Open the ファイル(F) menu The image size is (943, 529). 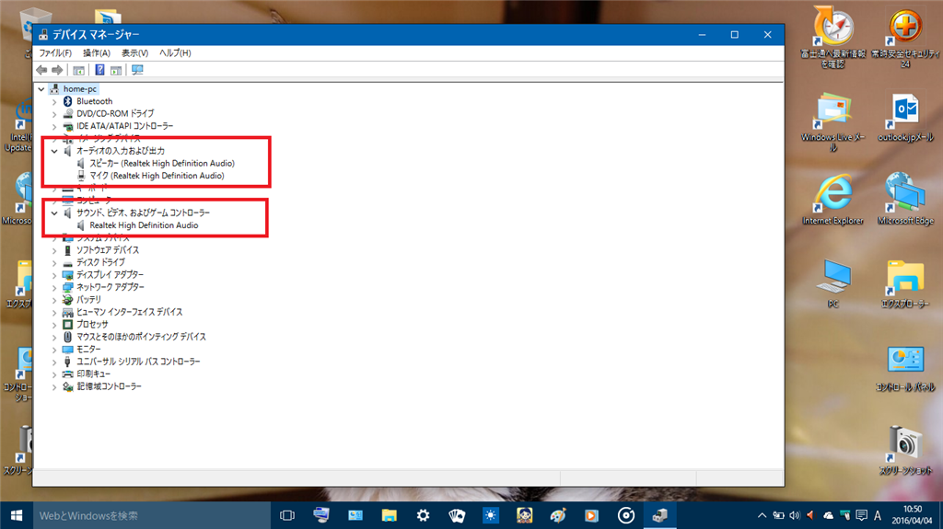[55, 53]
